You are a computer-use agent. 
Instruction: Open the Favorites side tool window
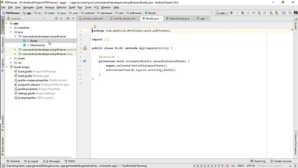click(x=2, y=123)
